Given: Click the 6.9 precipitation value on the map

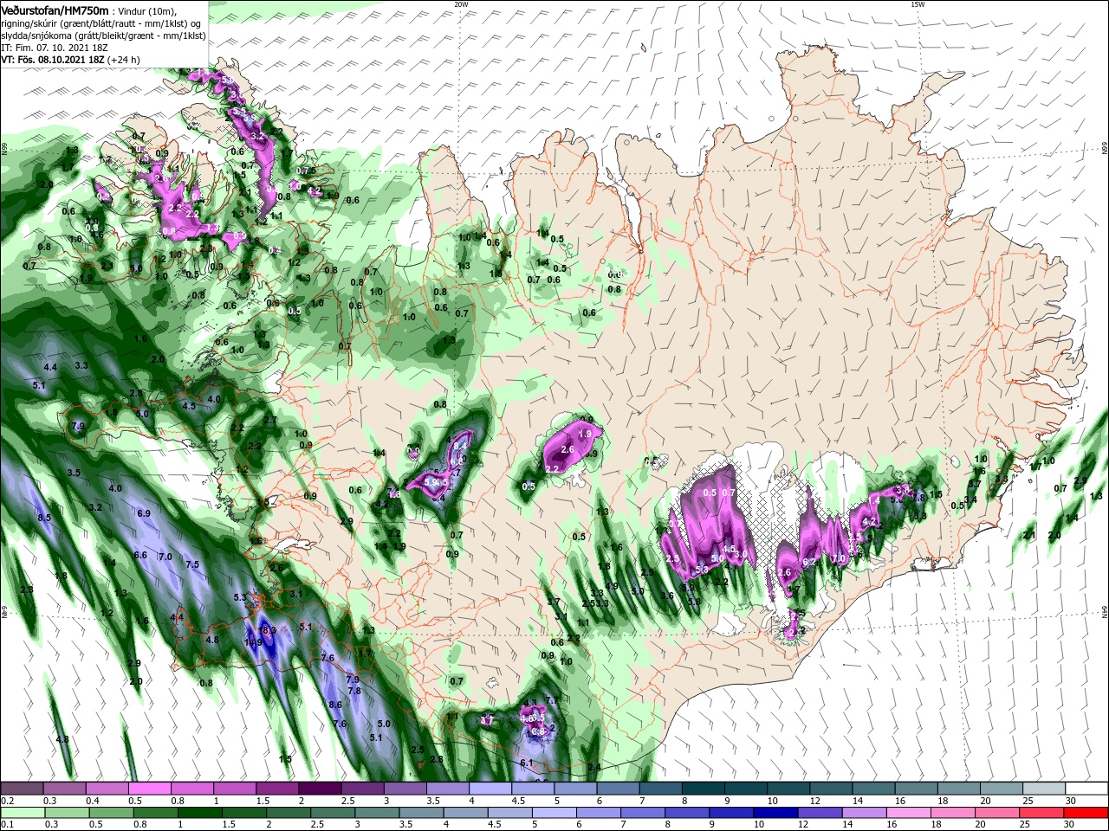Looking at the screenshot, I should pos(144,513).
